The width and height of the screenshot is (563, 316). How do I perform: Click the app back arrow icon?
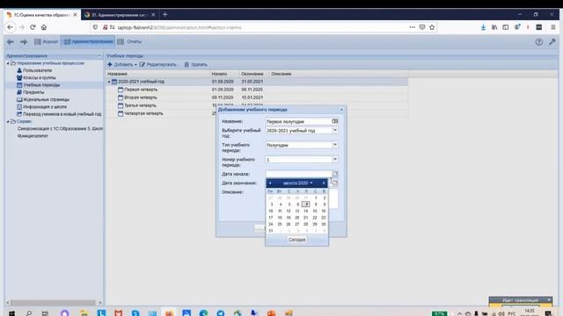(x=11, y=42)
